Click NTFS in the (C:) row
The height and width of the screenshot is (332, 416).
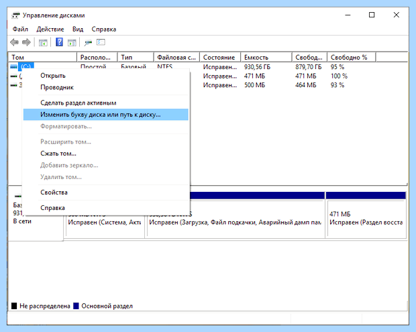(x=165, y=66)
